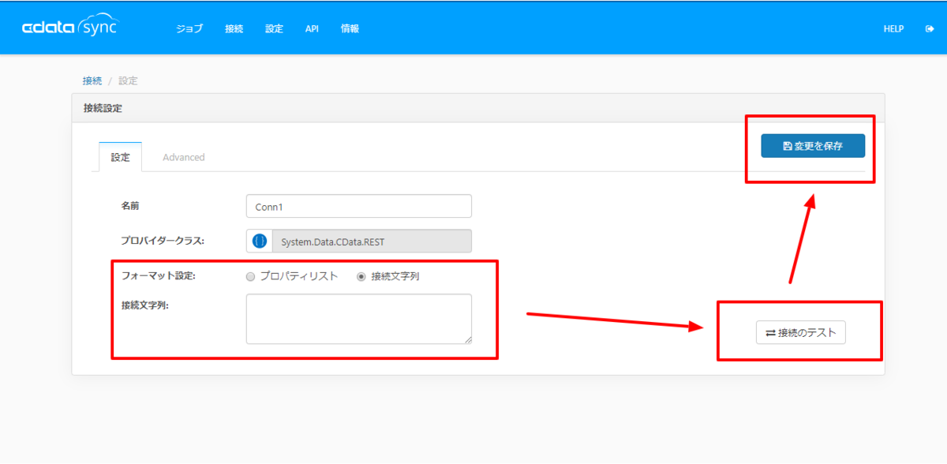The height and width of the screenshot is (464, 947).
Task: Click the 接続のテスト button
Action: click(801, 333)
